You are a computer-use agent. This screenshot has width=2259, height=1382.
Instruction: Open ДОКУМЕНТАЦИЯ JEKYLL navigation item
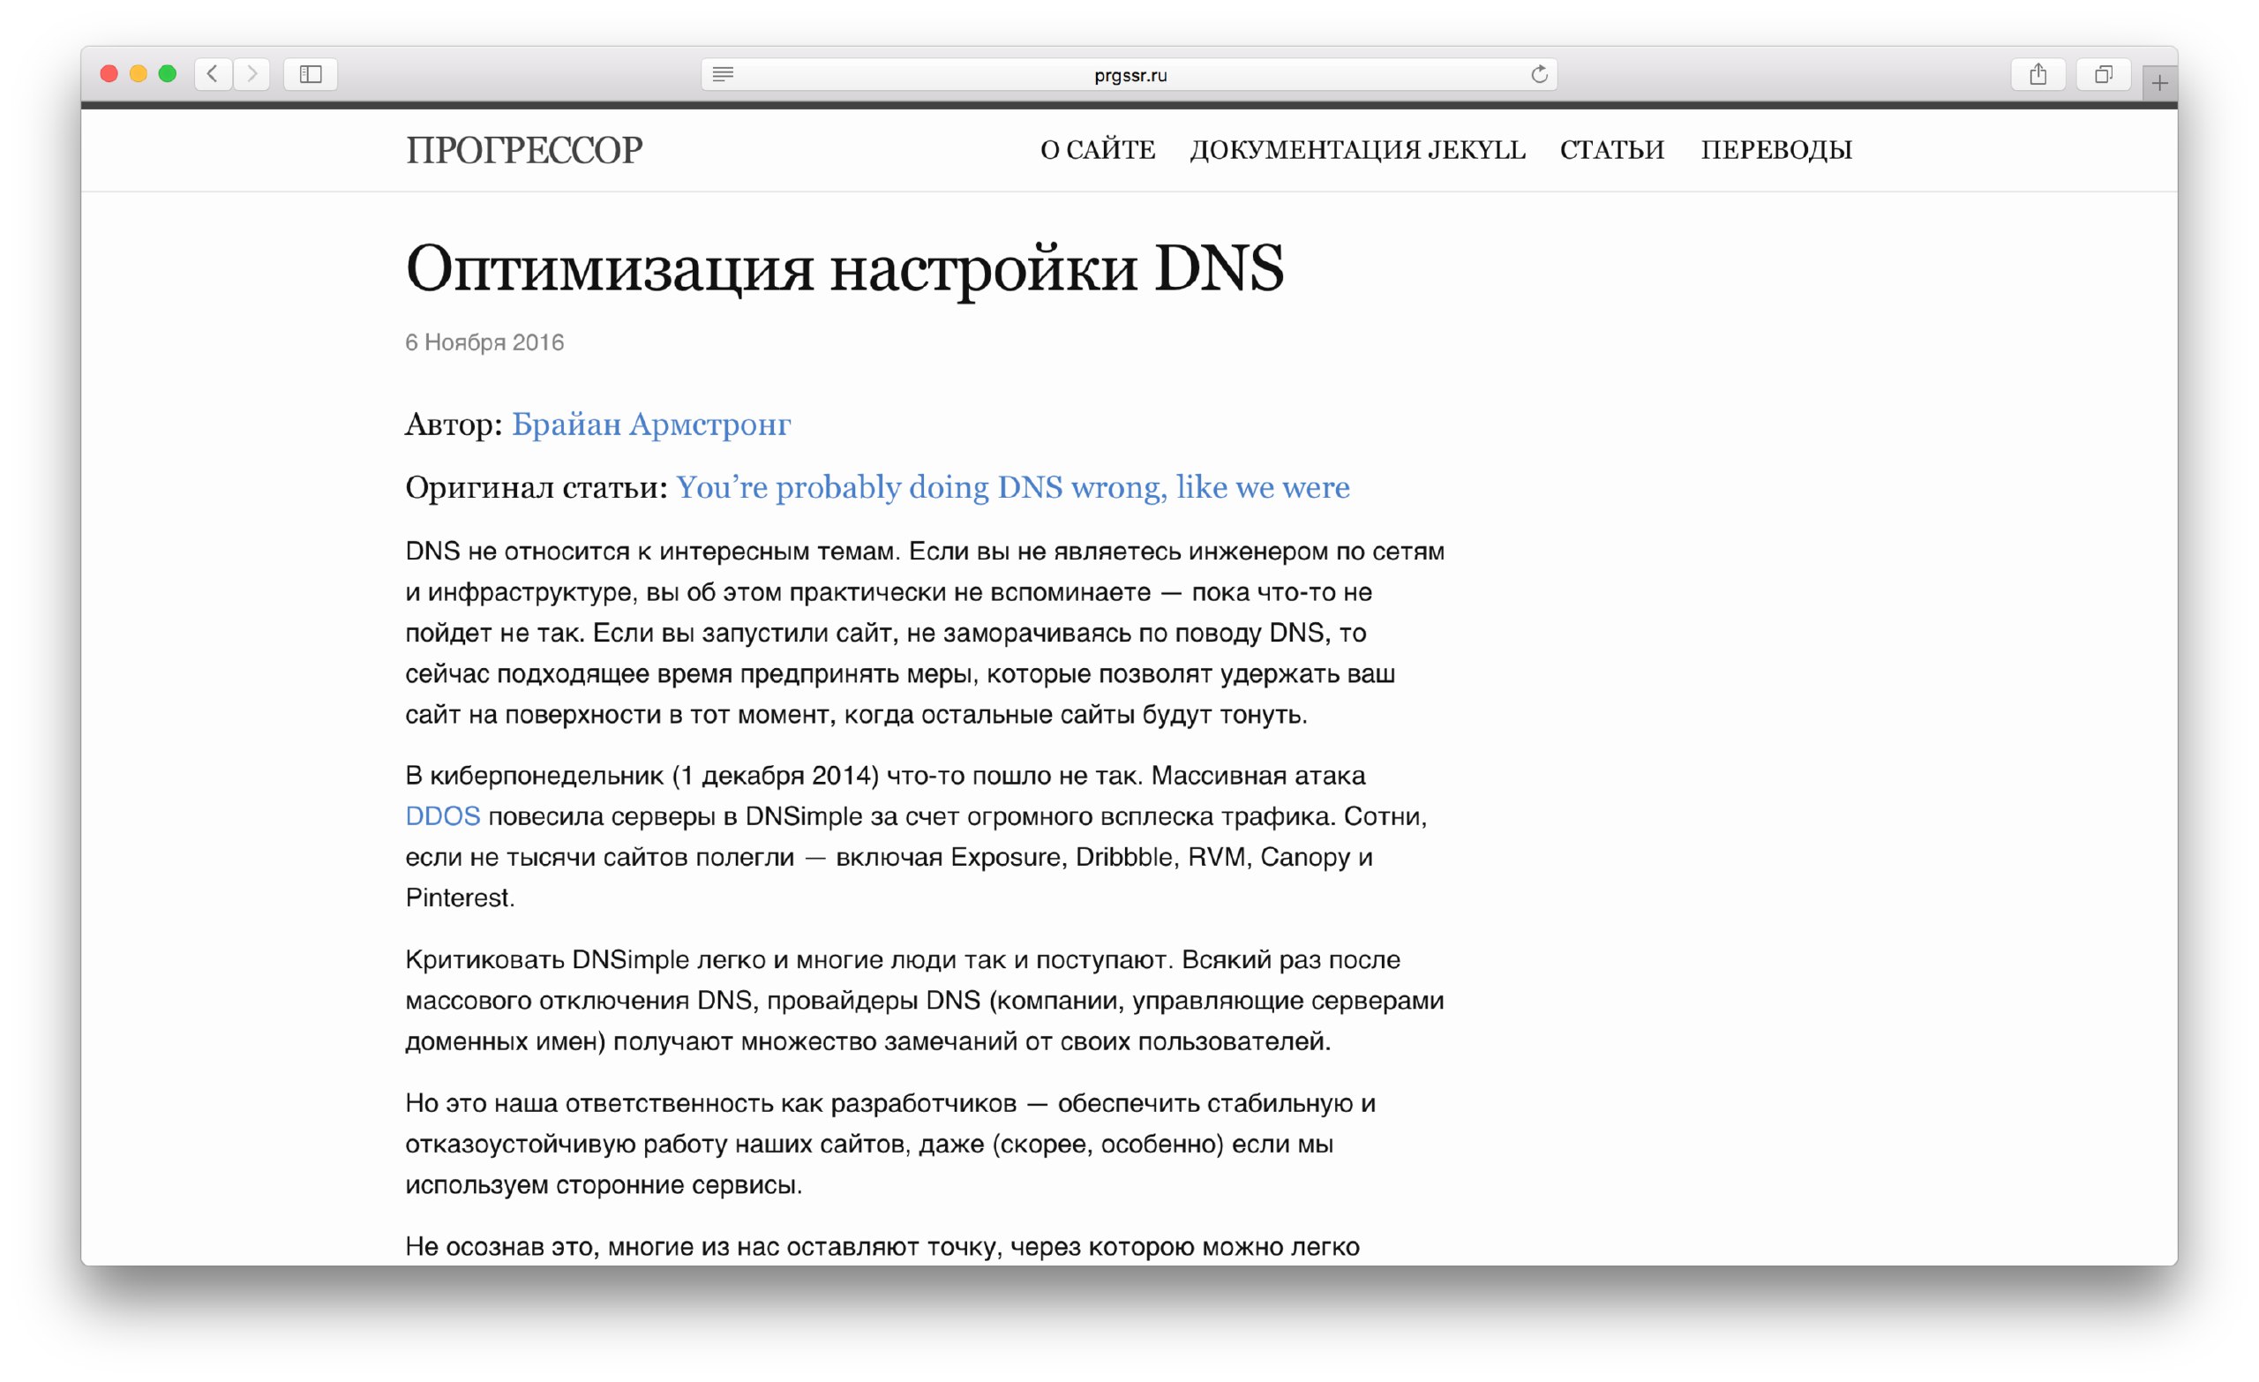1357,149
